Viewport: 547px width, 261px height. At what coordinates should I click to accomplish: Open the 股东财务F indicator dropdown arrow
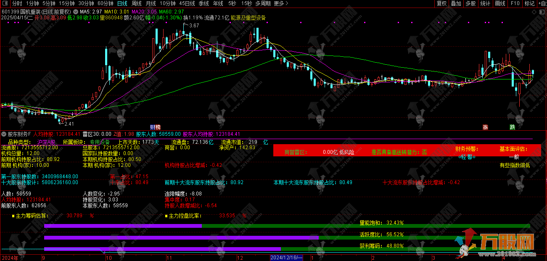4,134
